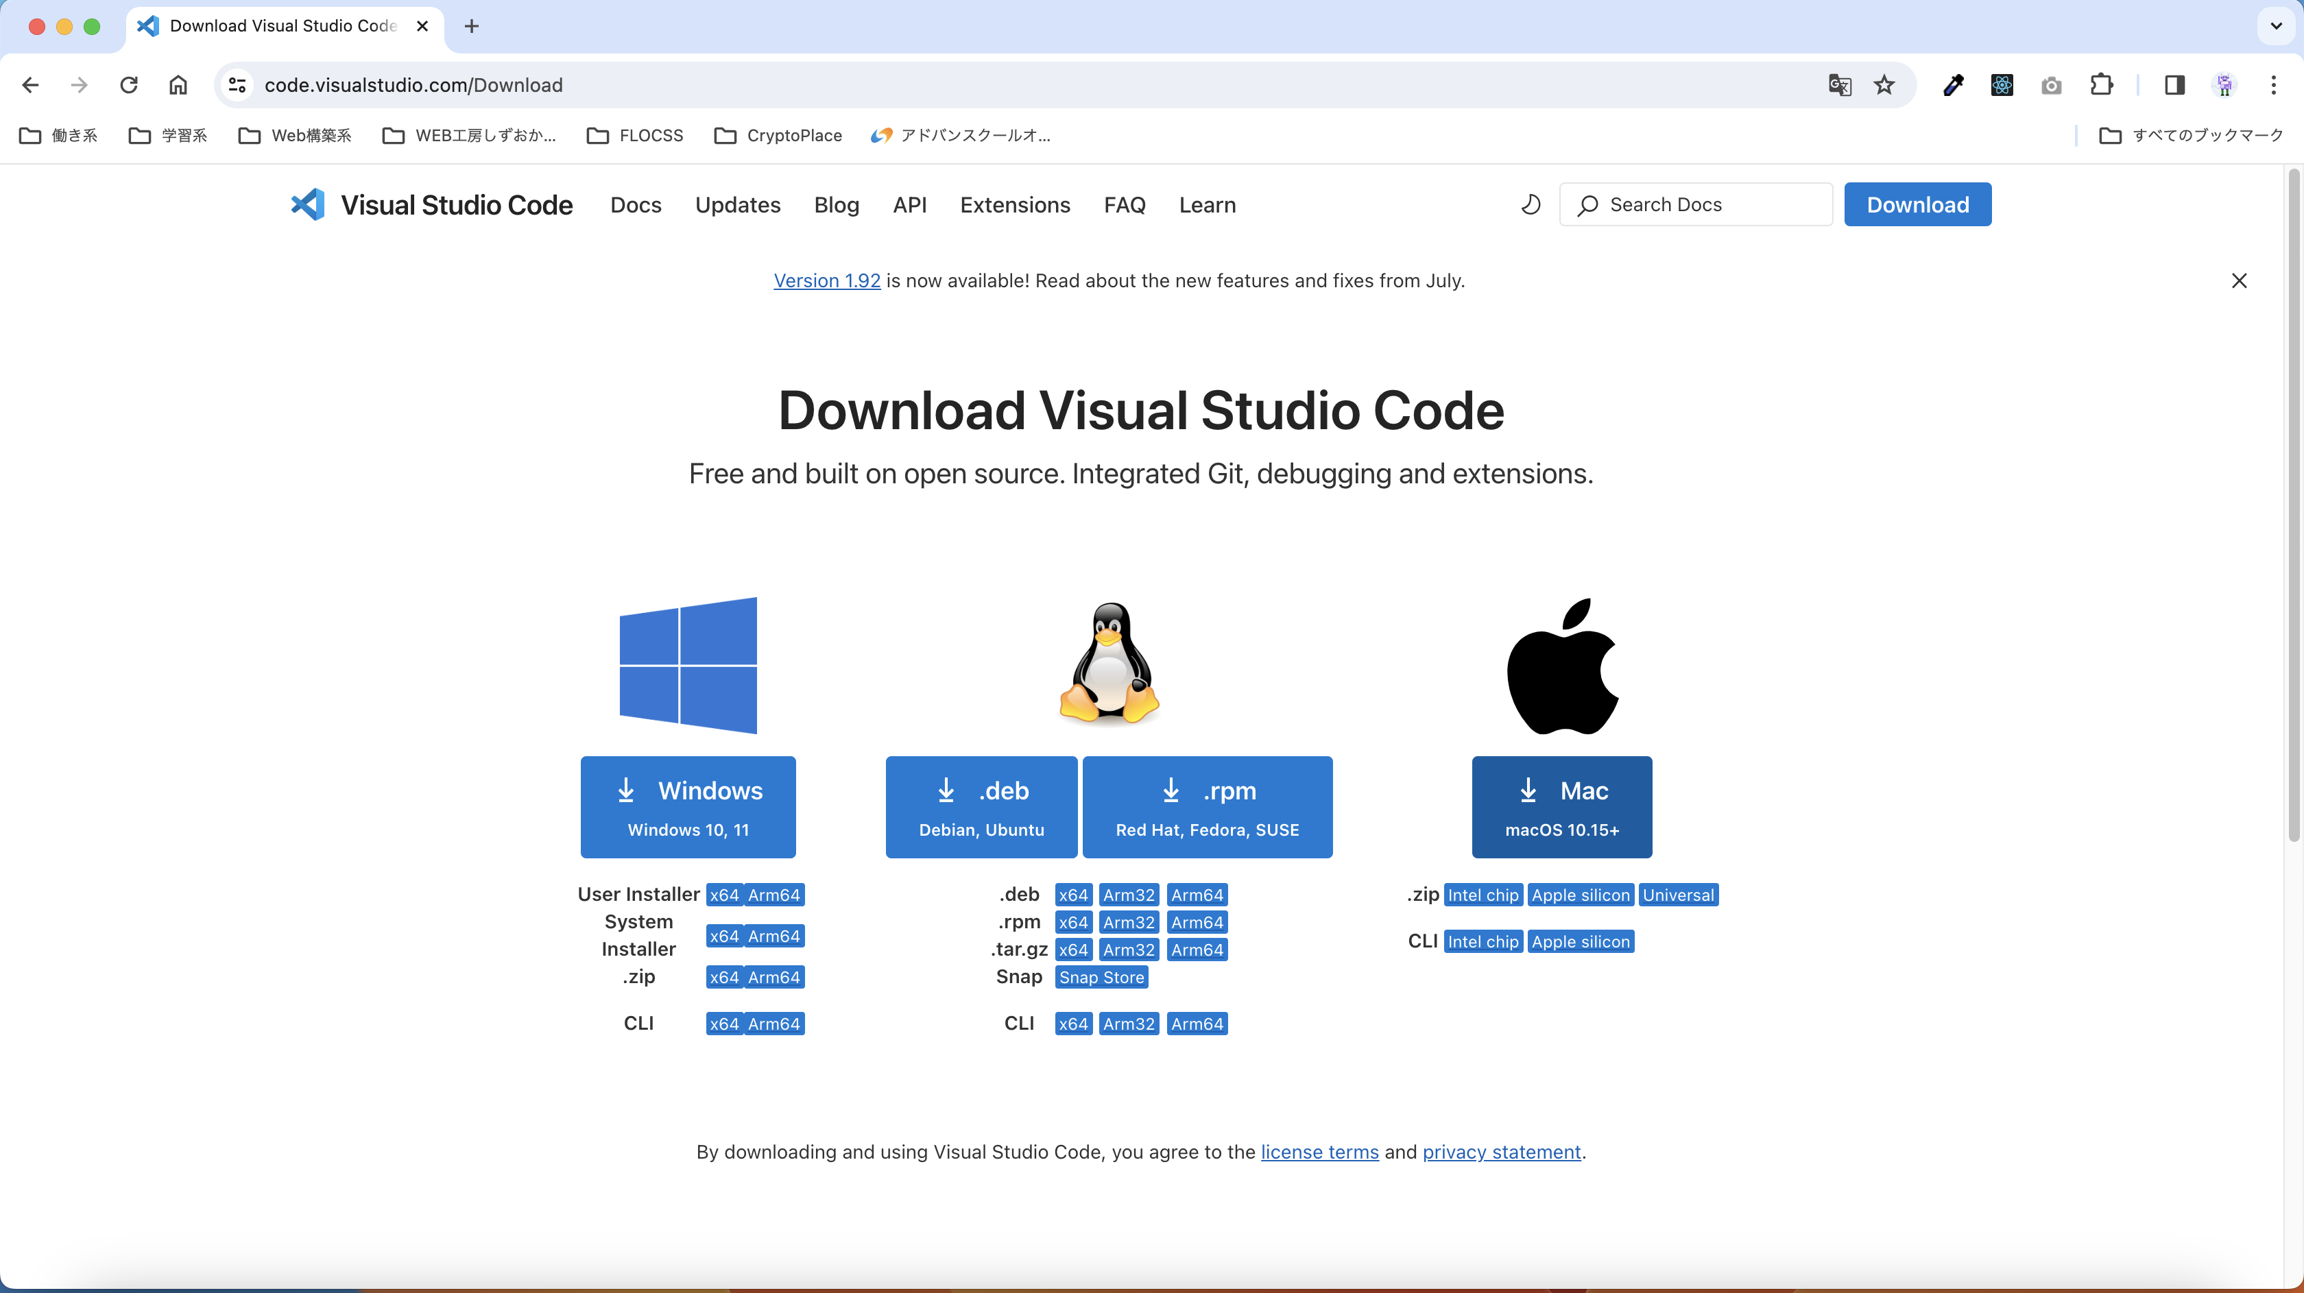Open the FAQ navigation item
Screen dimensions: 2304x1293
coord(1125,205)
